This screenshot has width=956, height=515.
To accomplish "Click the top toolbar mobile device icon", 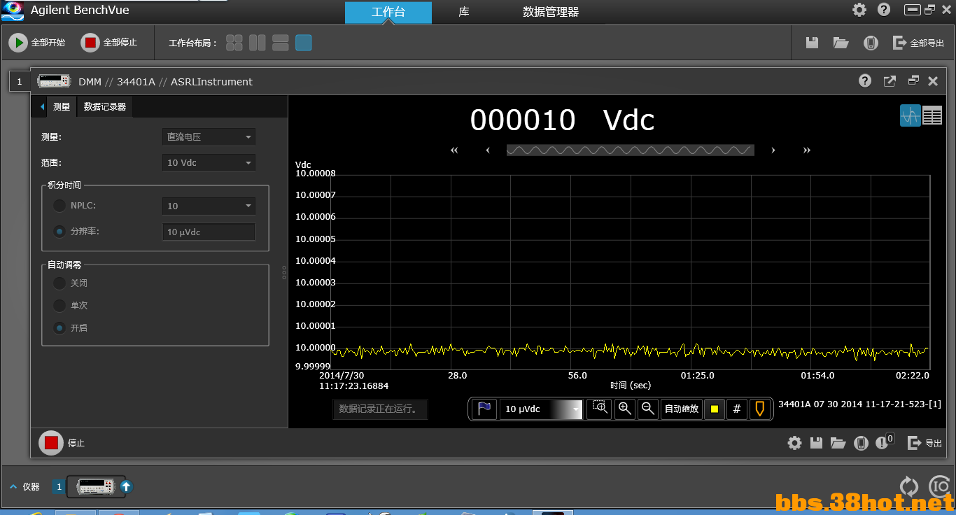I will point(870,43).
